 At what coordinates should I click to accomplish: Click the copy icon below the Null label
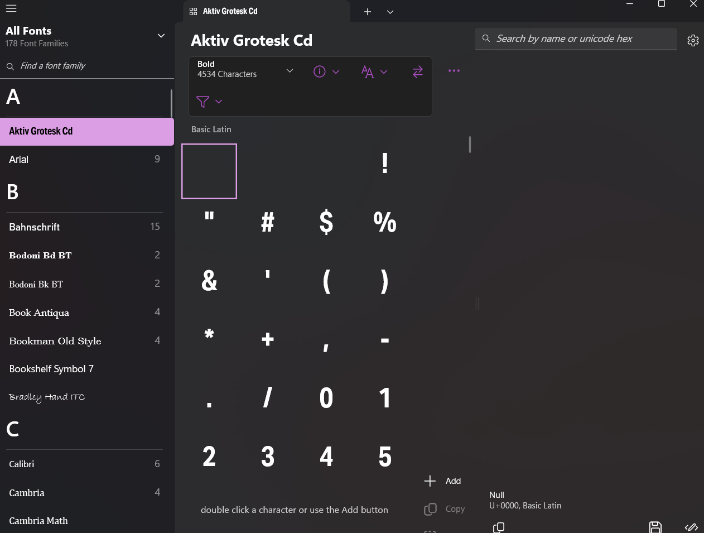(499, 527)
